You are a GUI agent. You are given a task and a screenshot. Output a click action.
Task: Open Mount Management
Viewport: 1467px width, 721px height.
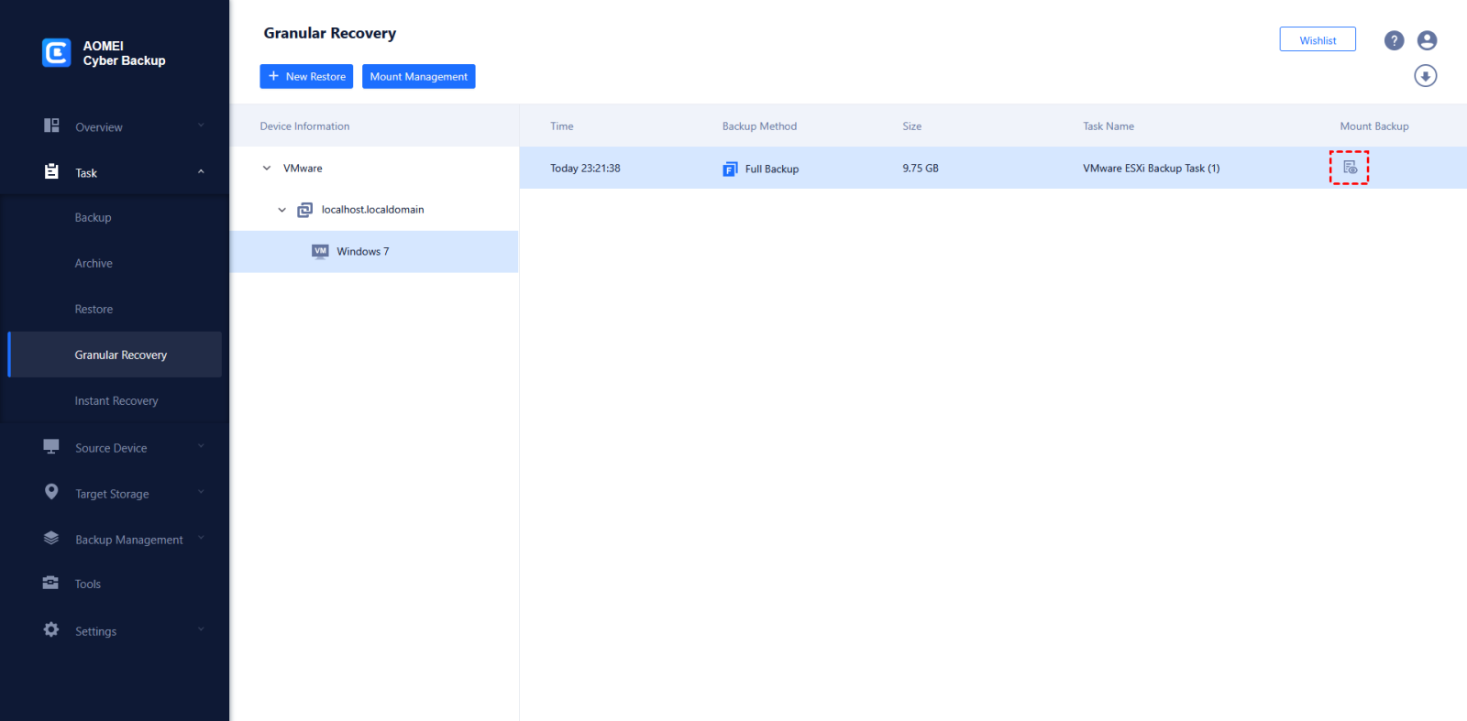point(419,76)
